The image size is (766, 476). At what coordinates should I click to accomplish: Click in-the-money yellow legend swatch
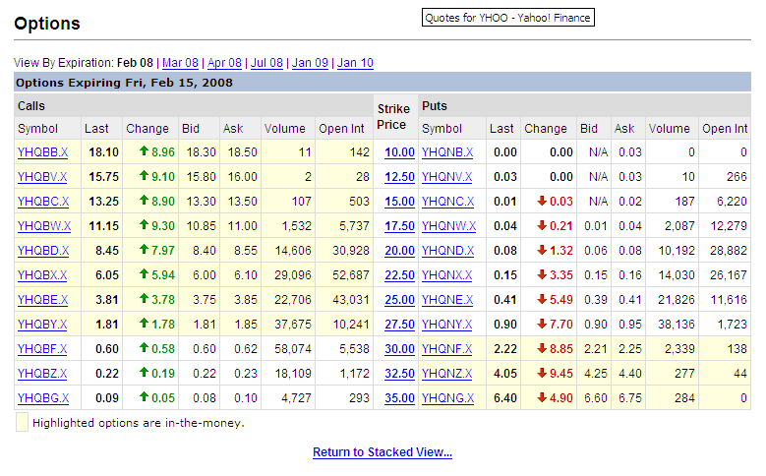(22, 422)
